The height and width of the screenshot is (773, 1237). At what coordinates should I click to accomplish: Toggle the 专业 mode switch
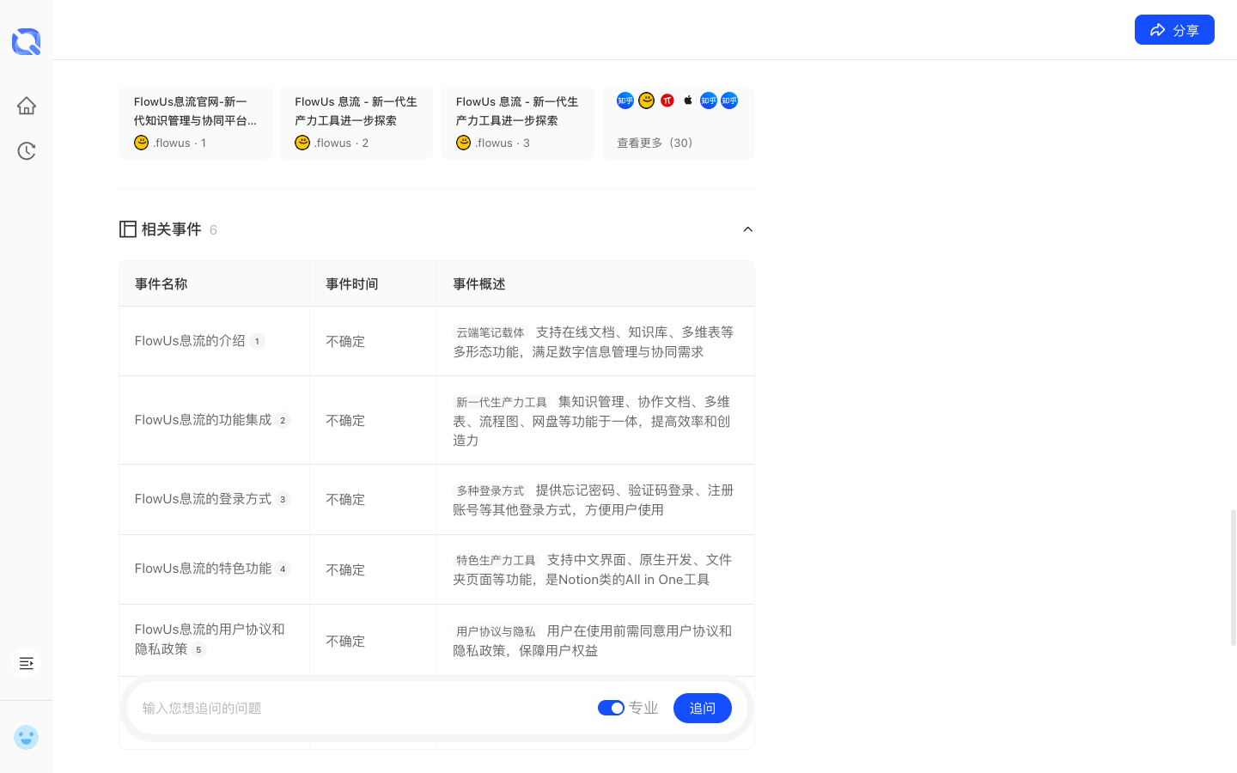point(611,708)
